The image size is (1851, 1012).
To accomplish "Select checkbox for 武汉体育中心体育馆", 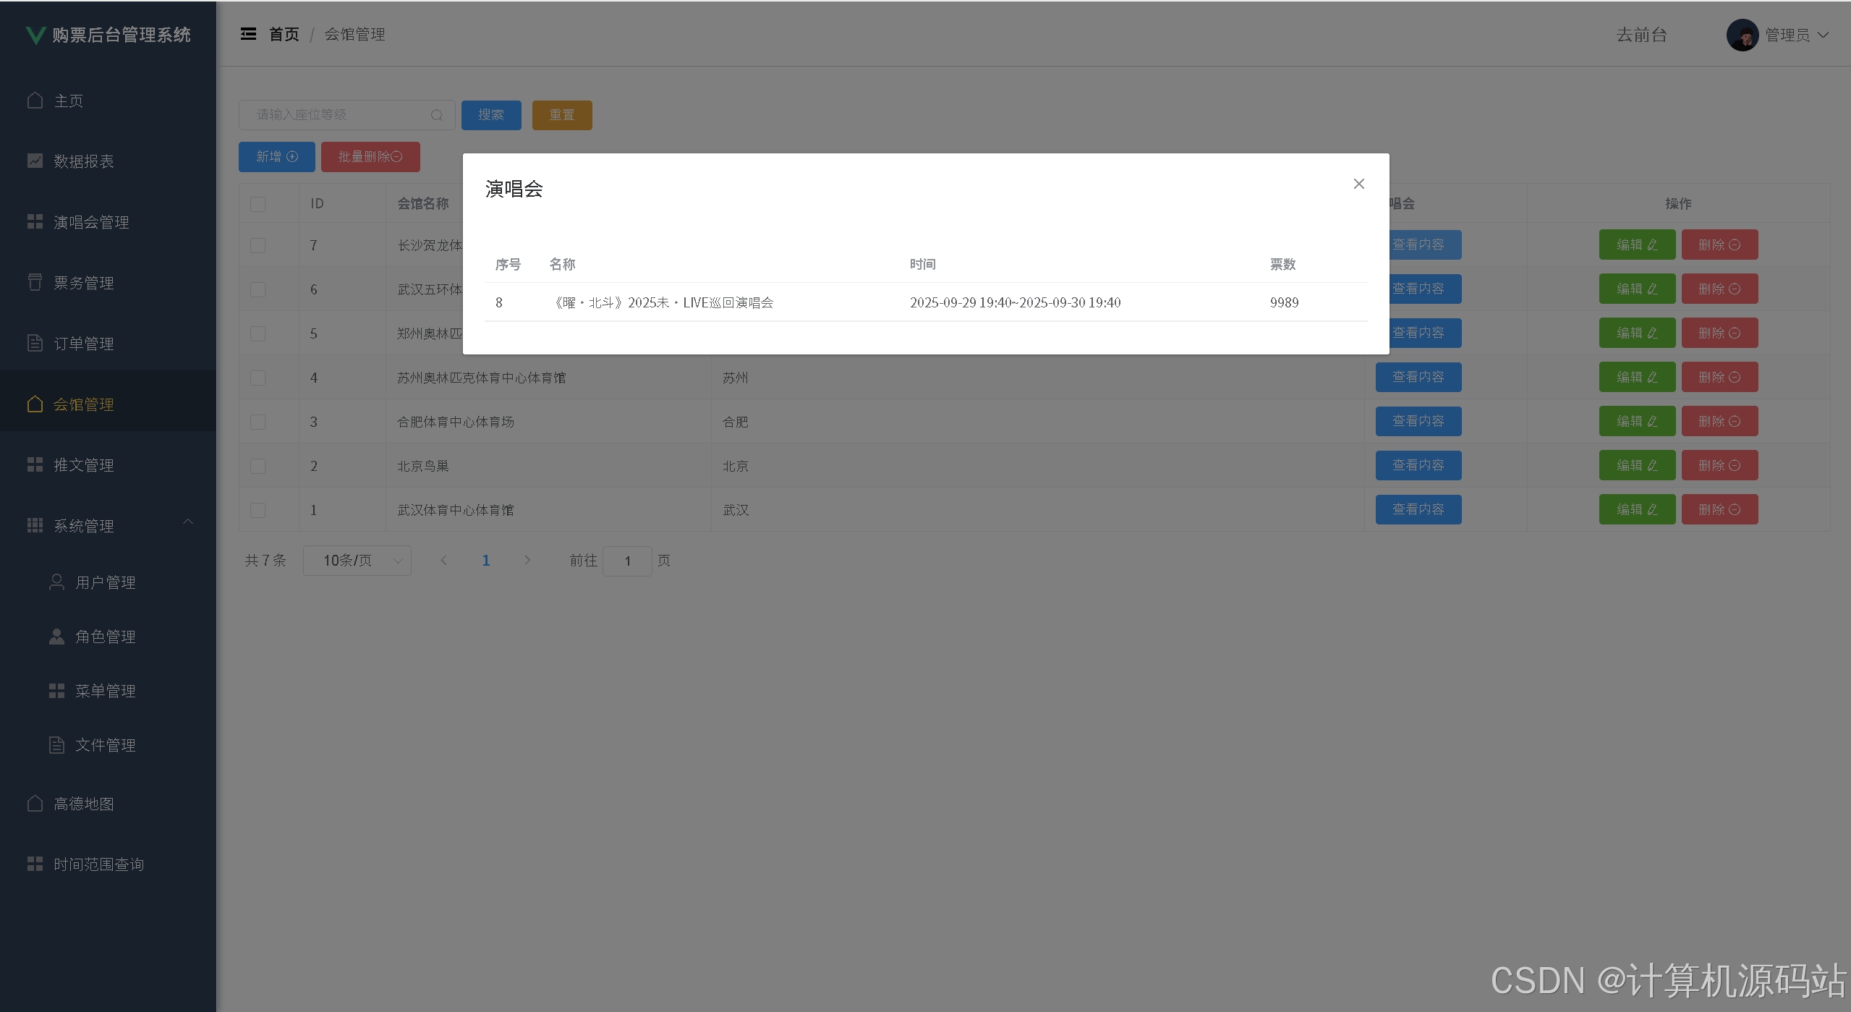I will click(x=258, y=510).
